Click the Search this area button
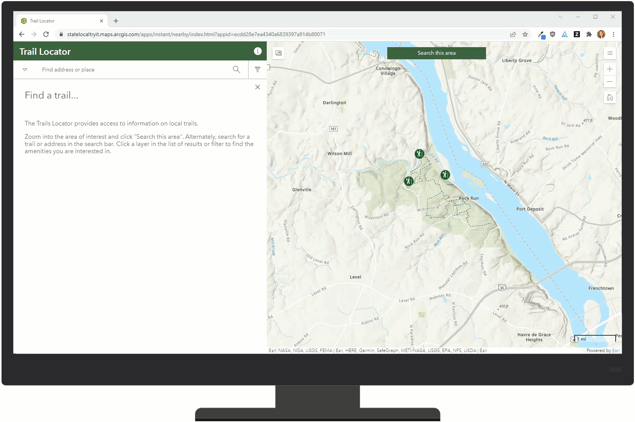635x422 pixels. point(436,53)
